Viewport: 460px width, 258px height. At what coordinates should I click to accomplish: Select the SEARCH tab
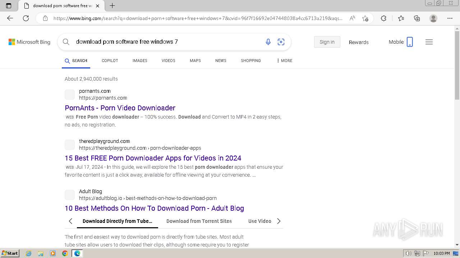(76, 61)
